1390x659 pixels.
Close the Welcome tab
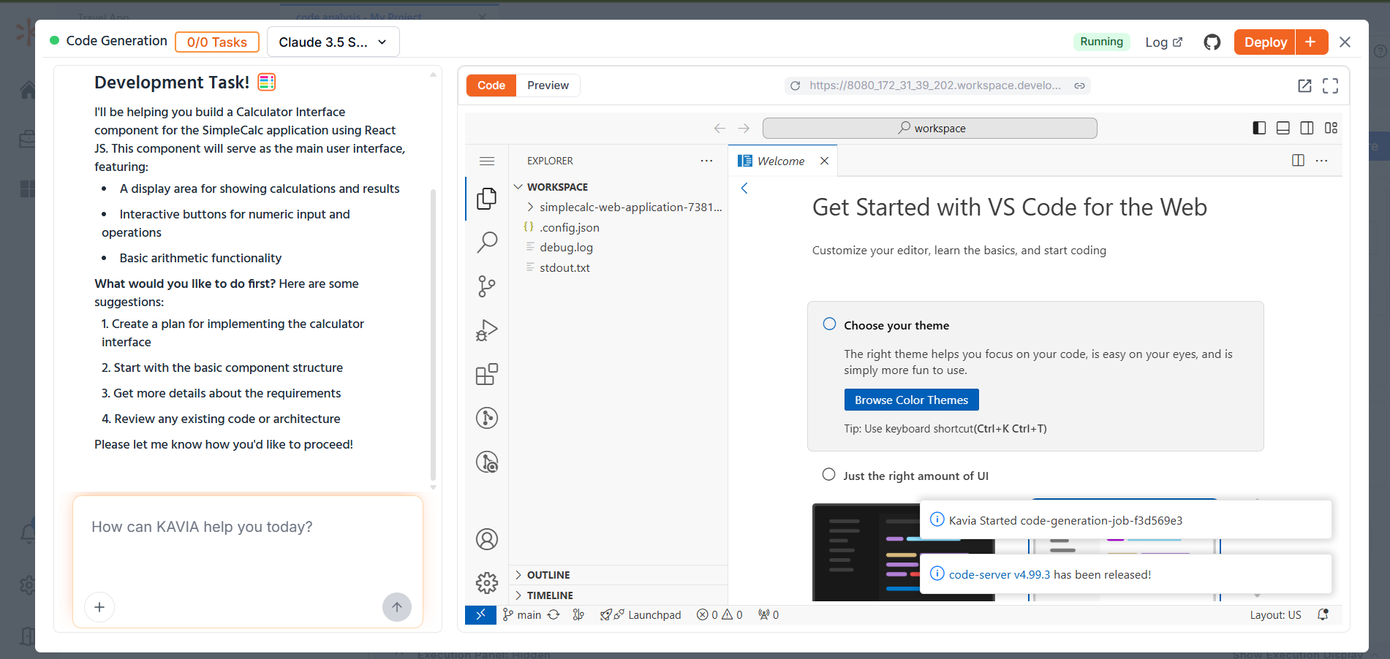click(x=824, y=161)
